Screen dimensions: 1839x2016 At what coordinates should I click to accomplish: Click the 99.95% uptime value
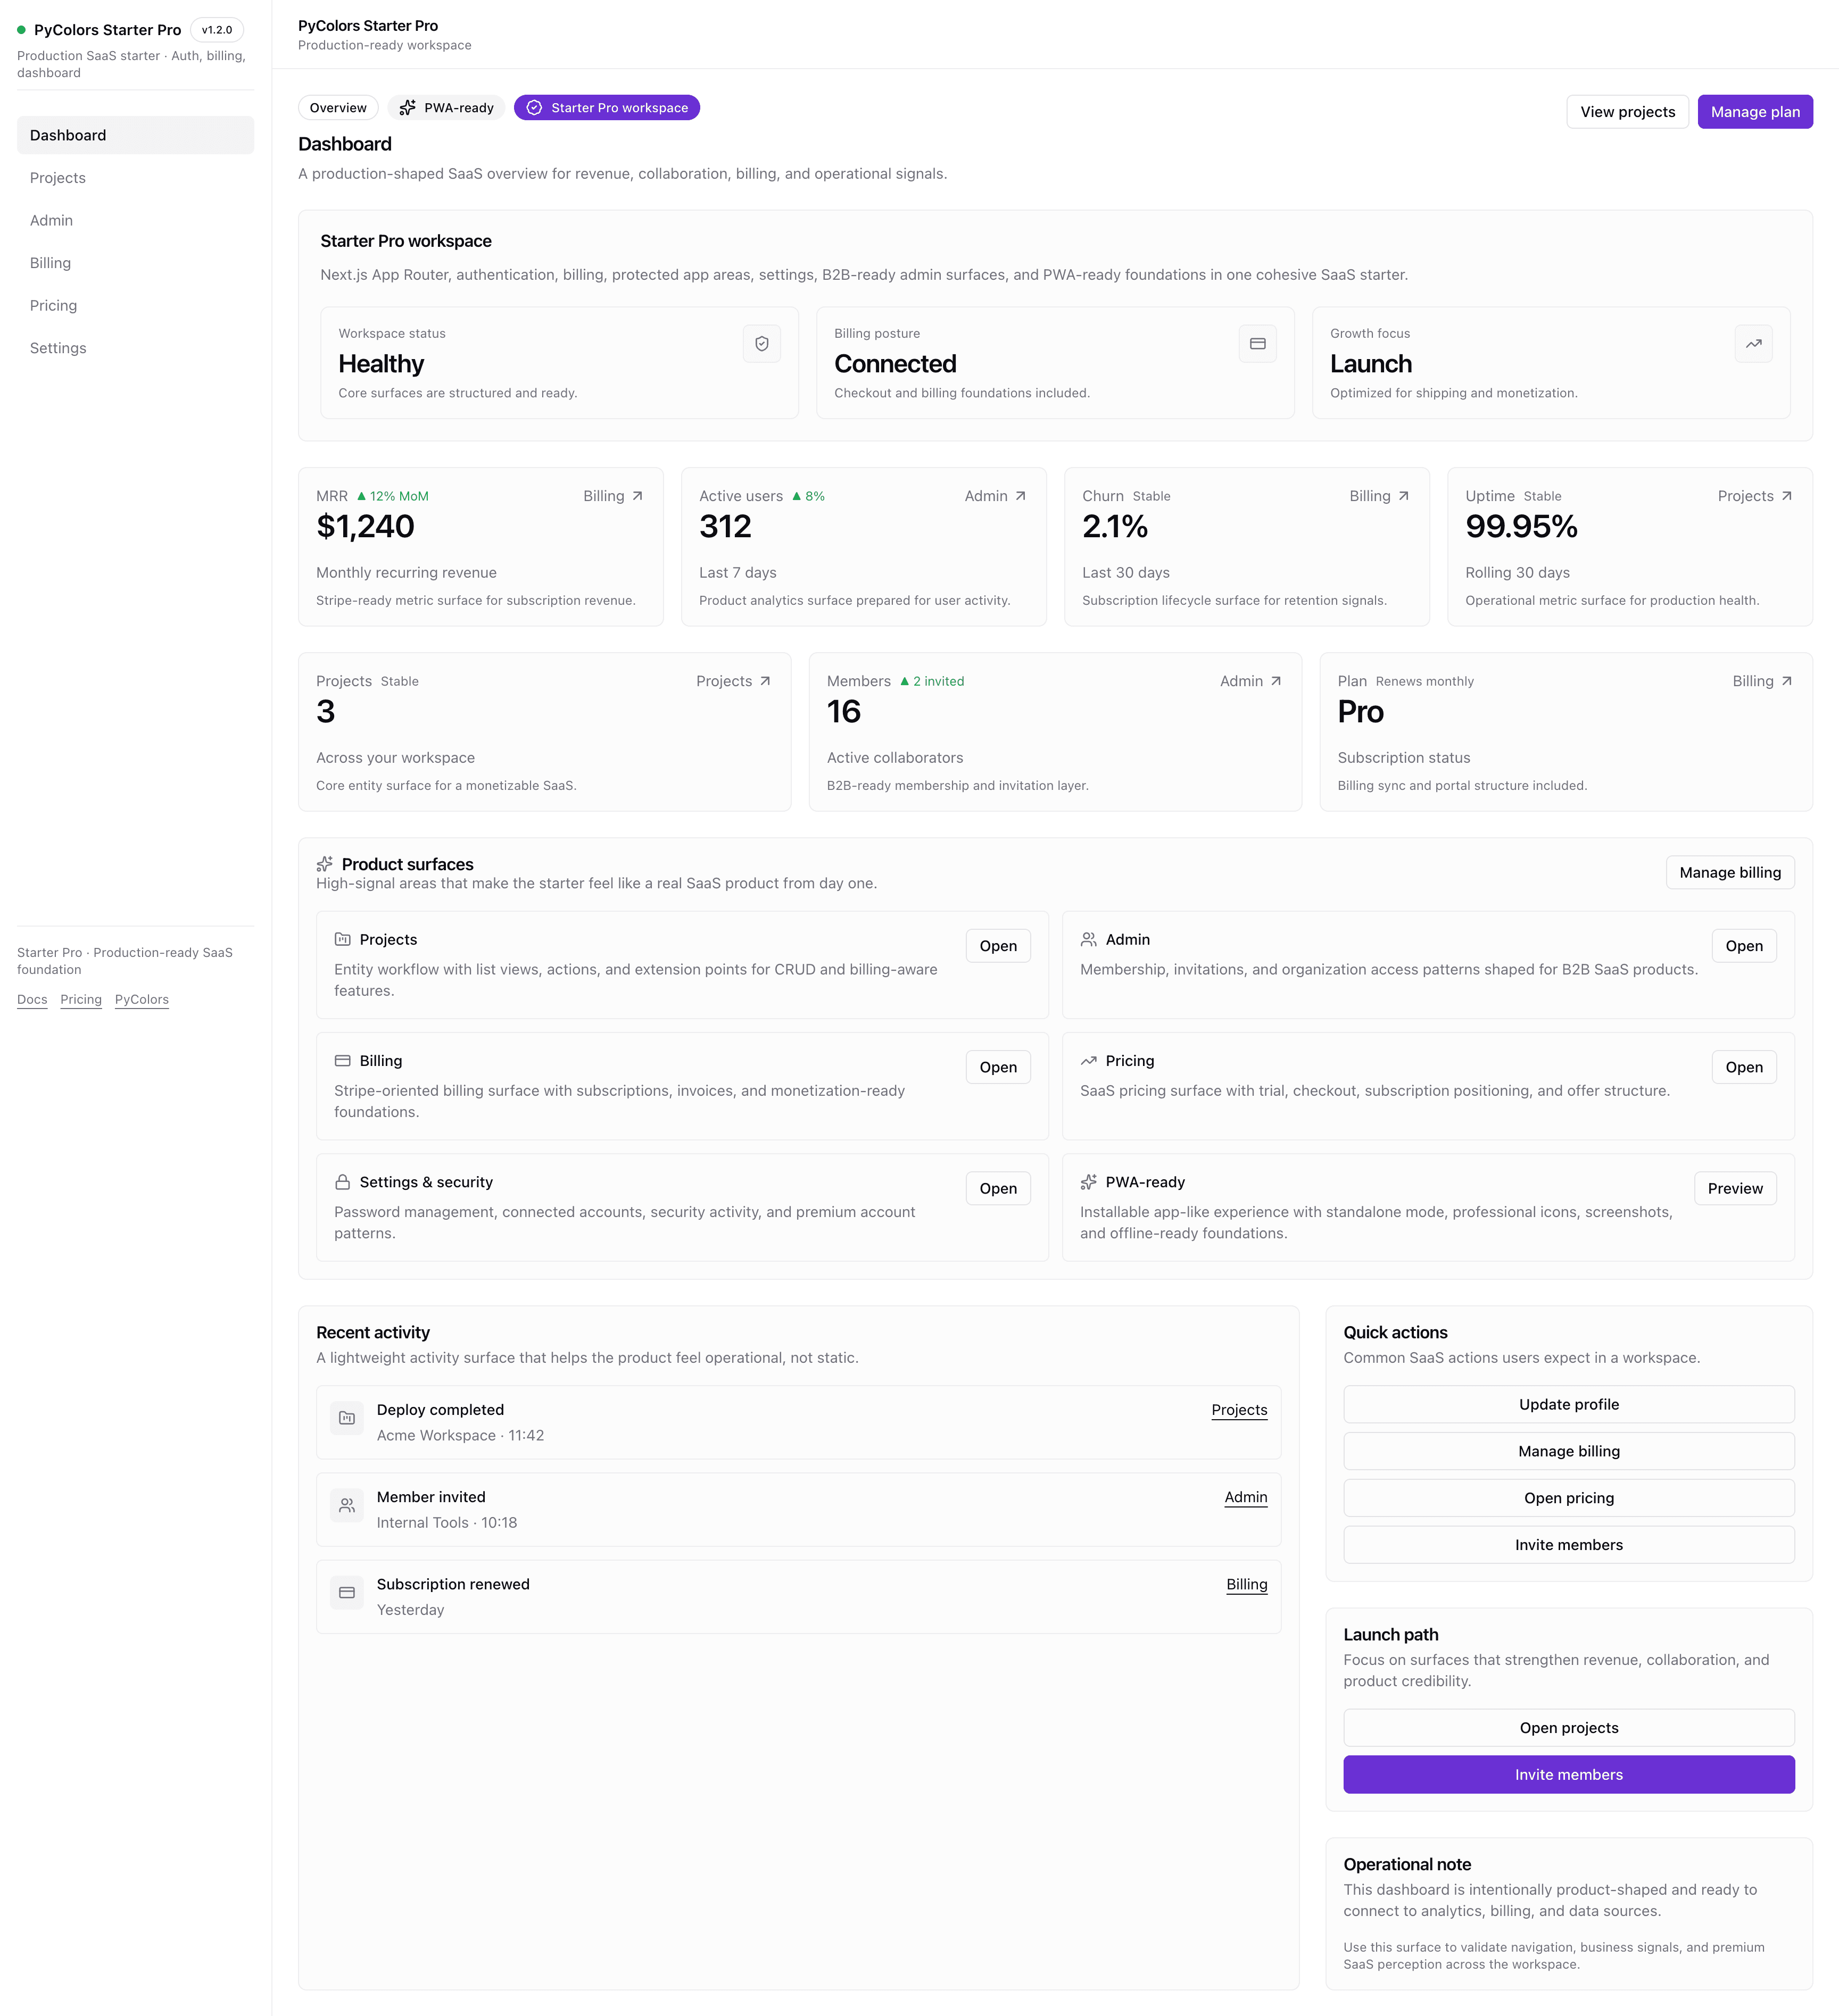1521,527
